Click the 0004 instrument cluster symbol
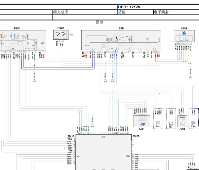Viewport: 199px width, 170px height. coord(184,38)
